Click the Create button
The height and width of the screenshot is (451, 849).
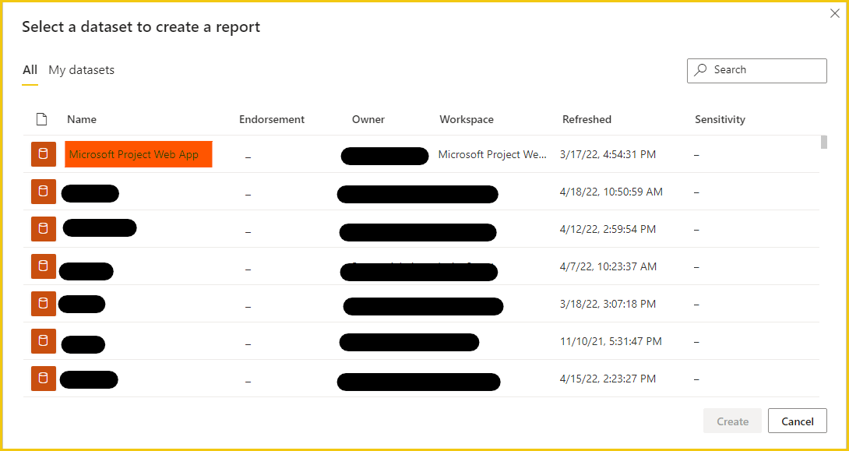point(733,421)
